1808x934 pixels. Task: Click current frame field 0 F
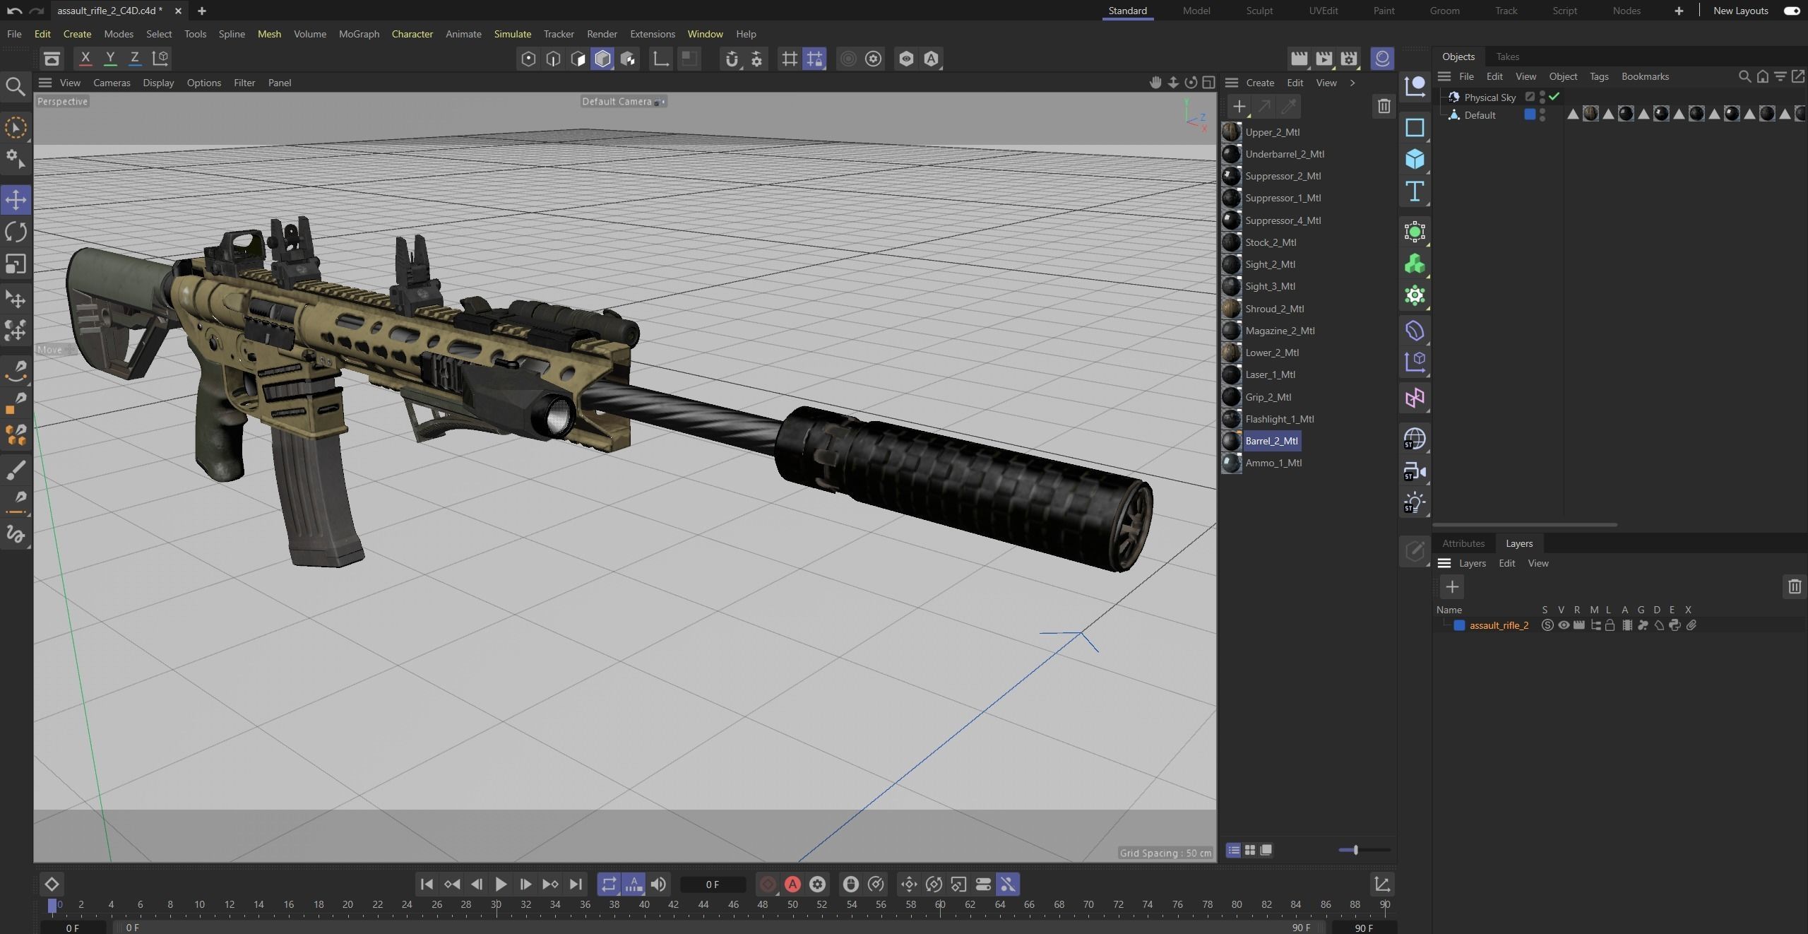point(713,885)
